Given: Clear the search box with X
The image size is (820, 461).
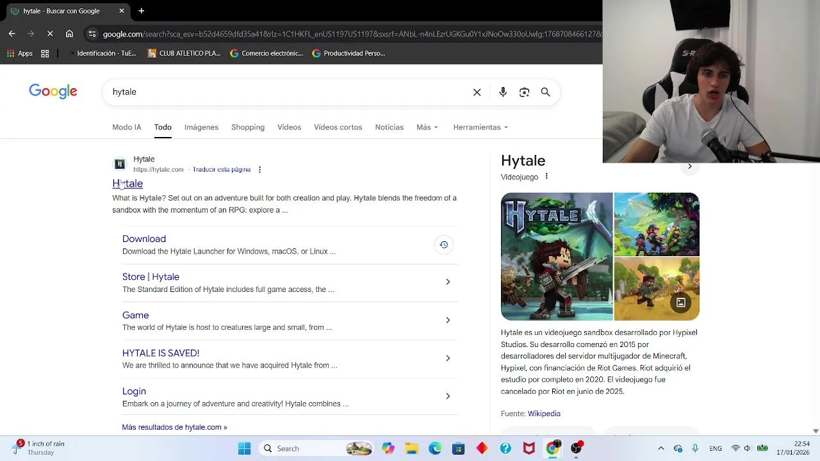Looking at the screenshot, I should pyautogui.click(x=477, y=92).
